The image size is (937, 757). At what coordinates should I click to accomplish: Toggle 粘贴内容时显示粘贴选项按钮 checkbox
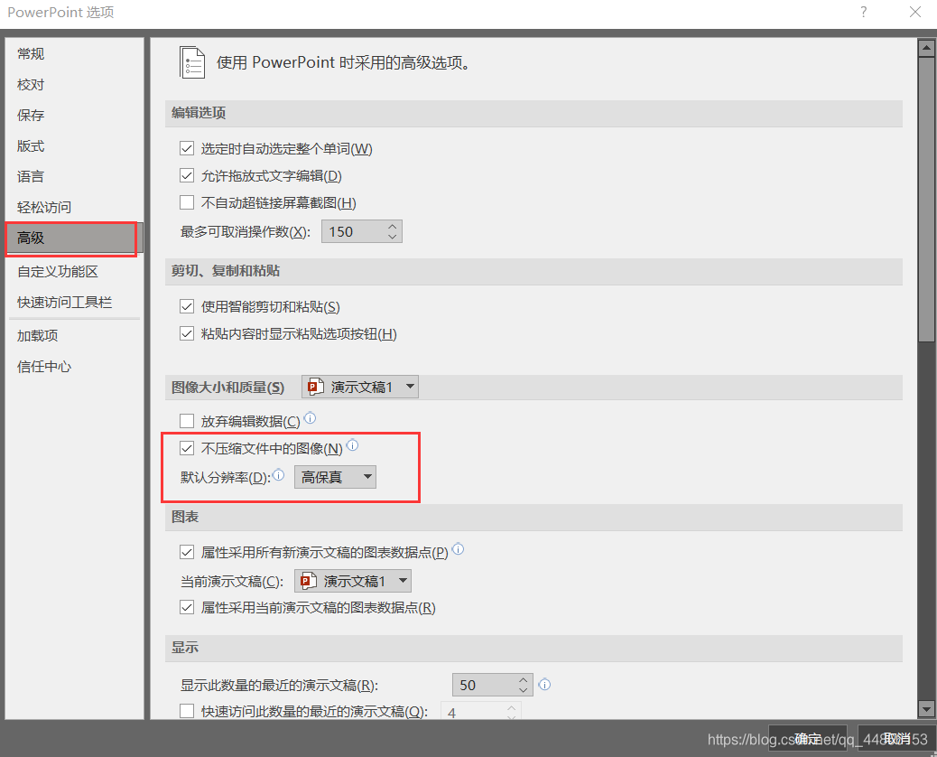(187, 333)
